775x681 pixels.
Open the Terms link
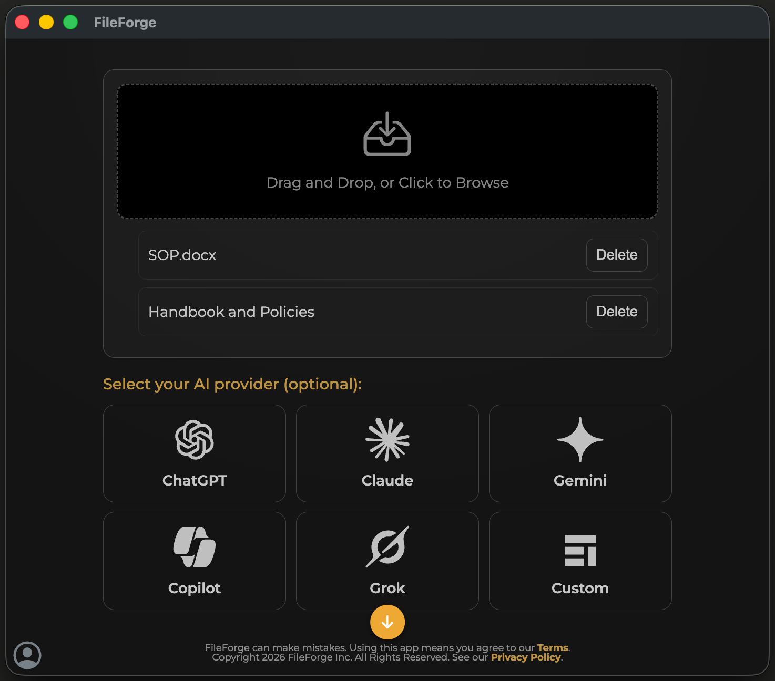(553, 647)
